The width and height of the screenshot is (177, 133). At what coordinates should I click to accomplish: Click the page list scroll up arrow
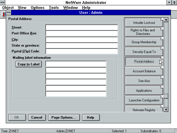pos(166,20)
